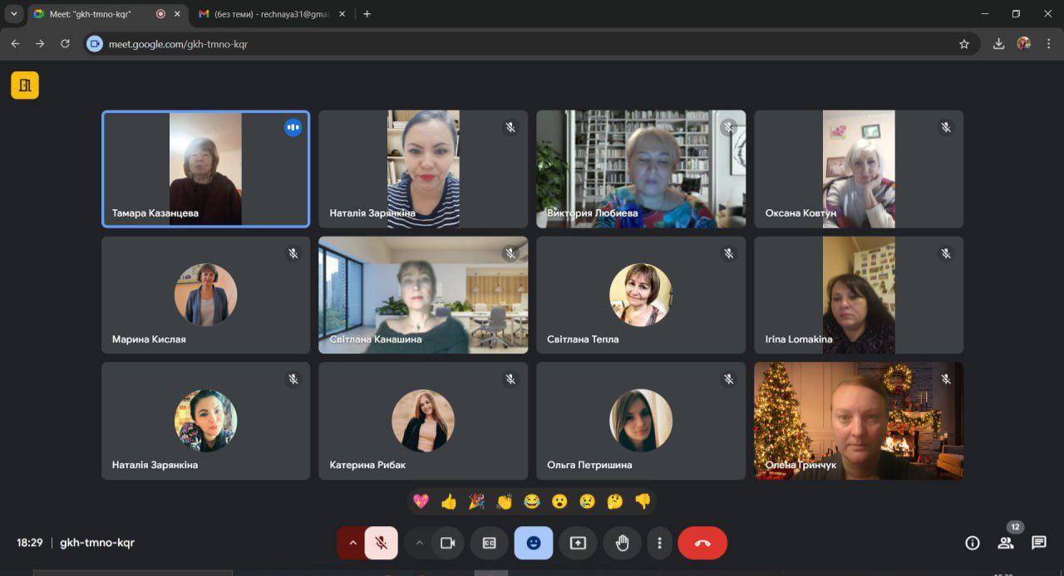Screen dimensions: 1064x576
Task: Click muted mic icon on Irina Lomakina tile
Action: (x=946, y=253)
